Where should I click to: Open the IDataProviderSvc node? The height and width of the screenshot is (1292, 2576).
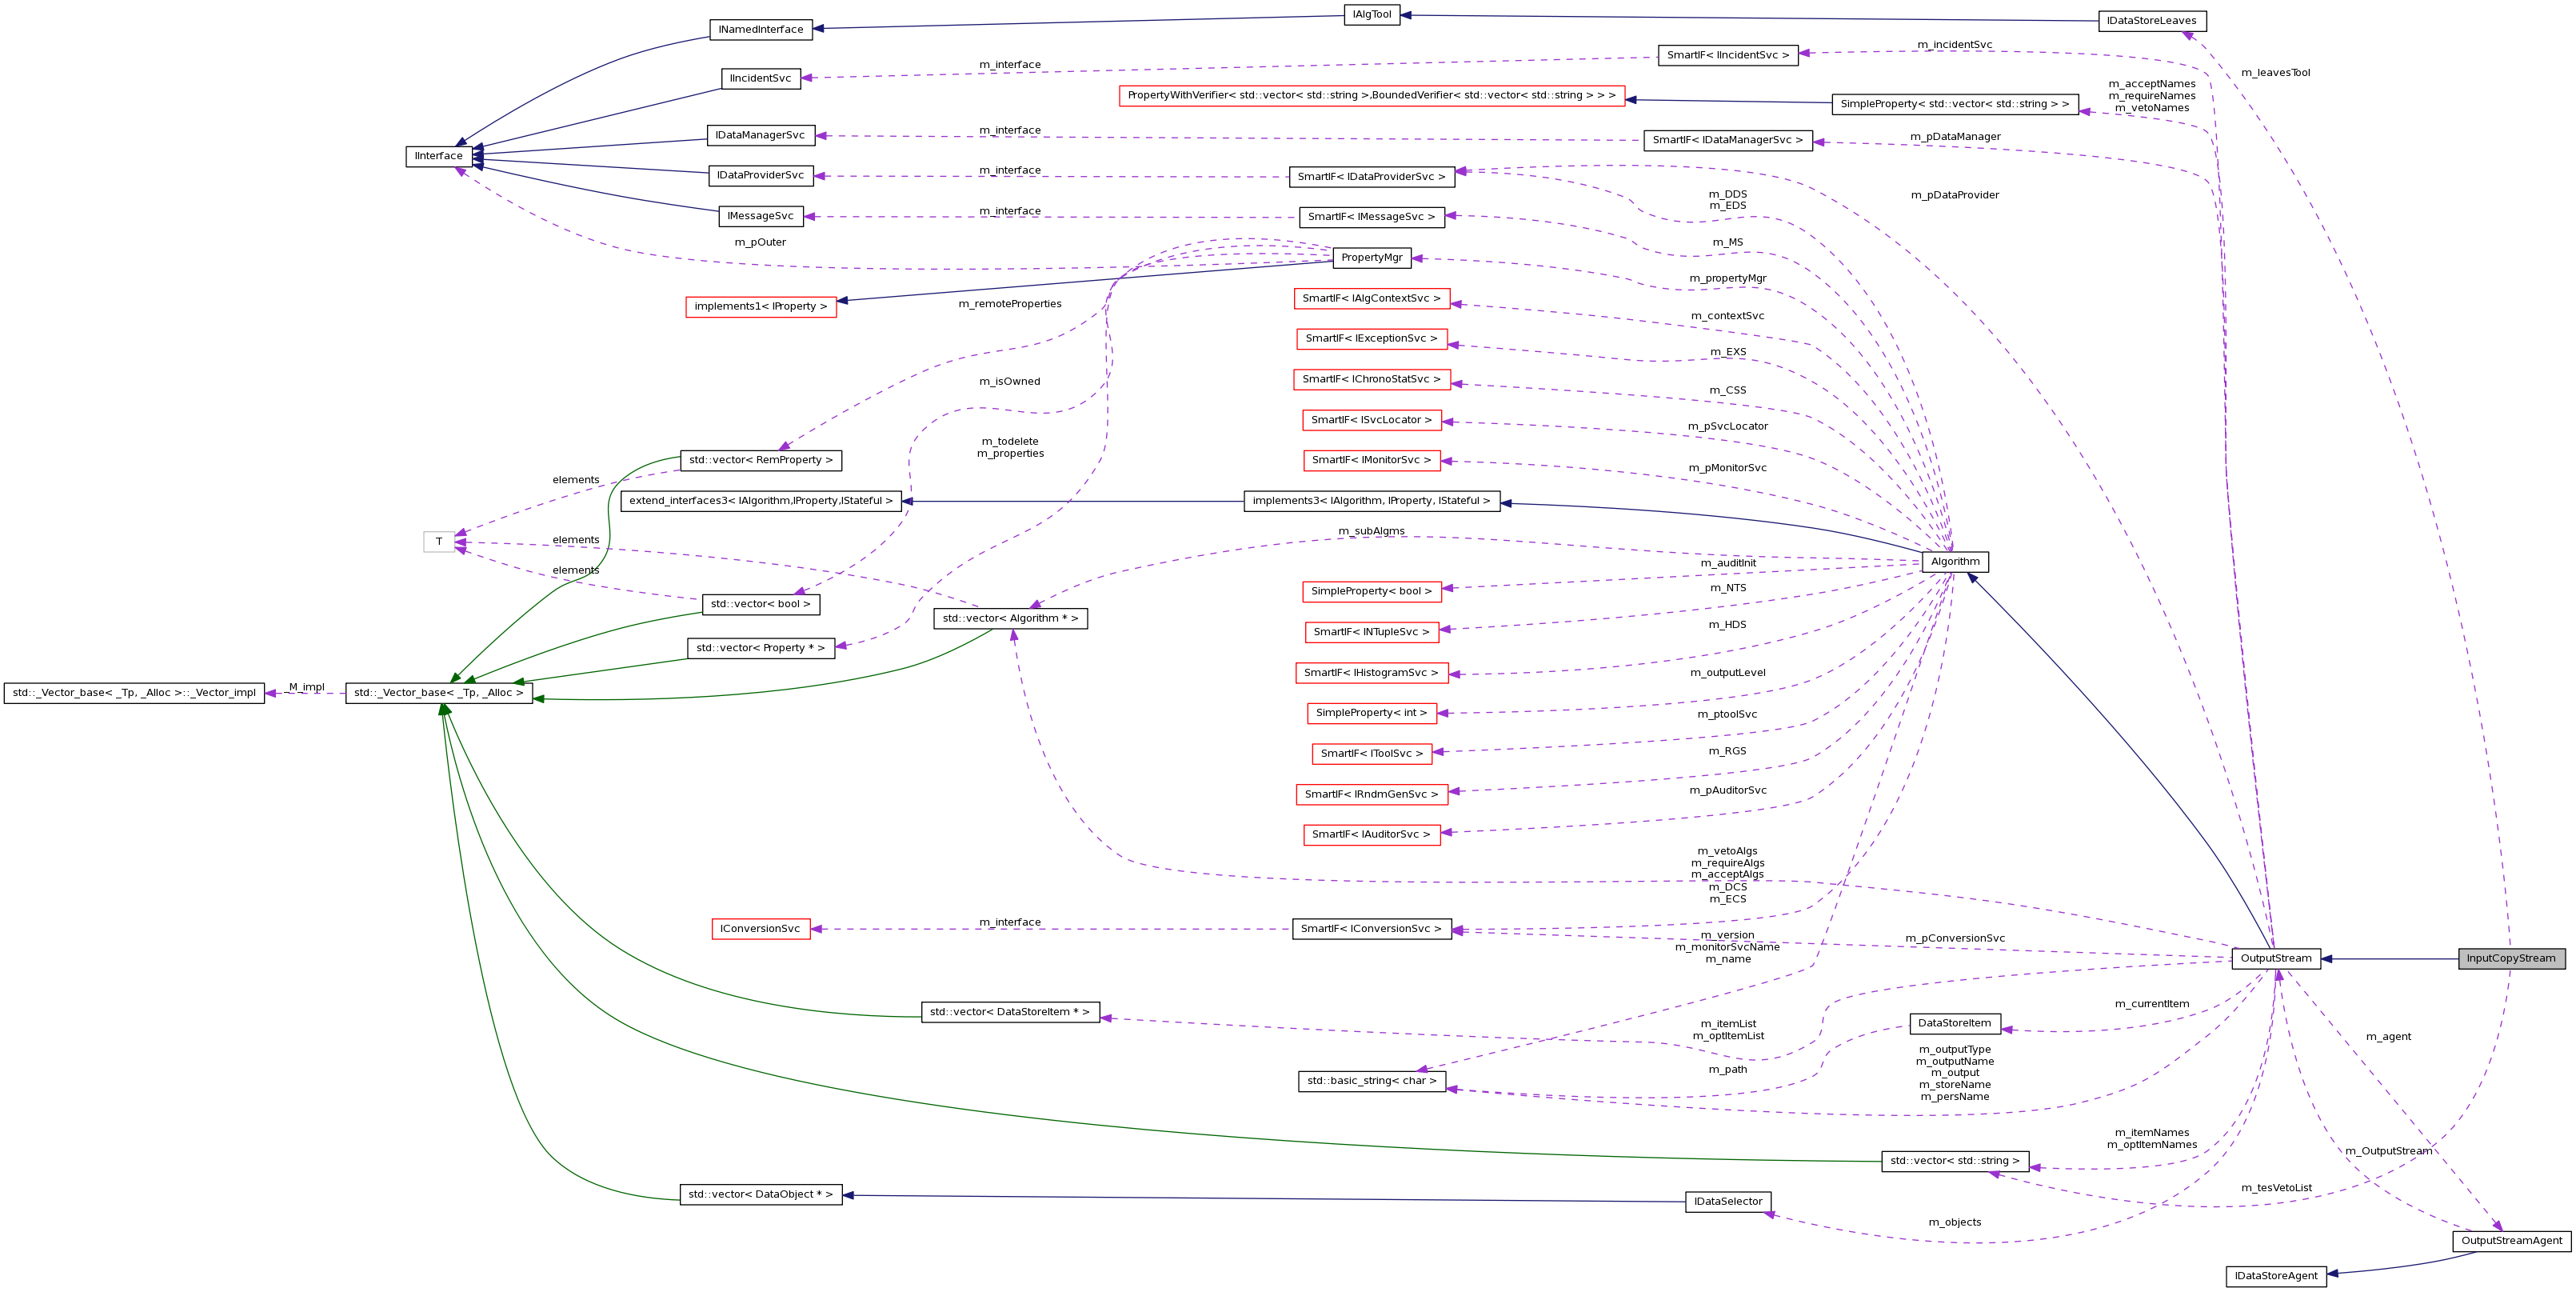point(761,174)
